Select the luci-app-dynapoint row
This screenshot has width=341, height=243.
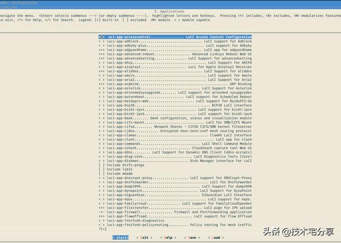point(175,191)
